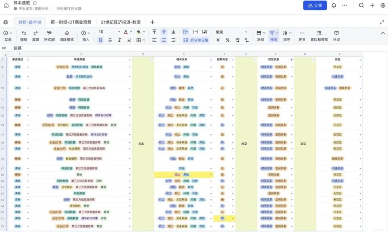Screen dimensions: 388x232
Task: Open the cell fill color picker
Action: (139, 32)
